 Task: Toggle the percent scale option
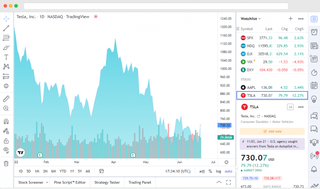click(x=210, y=171)
